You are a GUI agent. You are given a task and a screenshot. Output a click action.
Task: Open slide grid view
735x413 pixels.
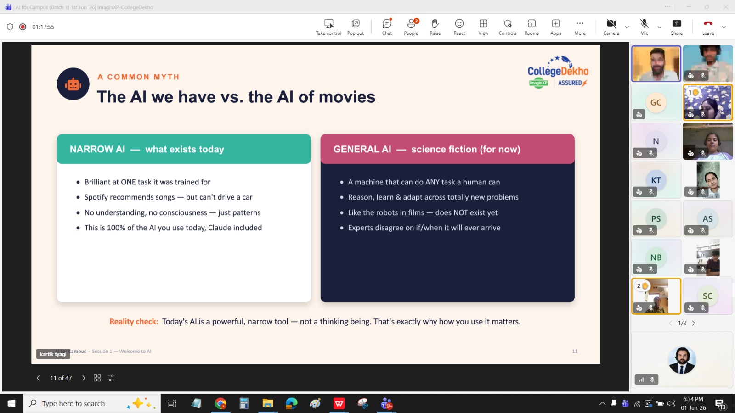click(97, 378)
